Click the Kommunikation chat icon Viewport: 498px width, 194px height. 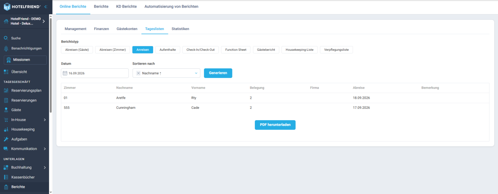coord(6,149)
